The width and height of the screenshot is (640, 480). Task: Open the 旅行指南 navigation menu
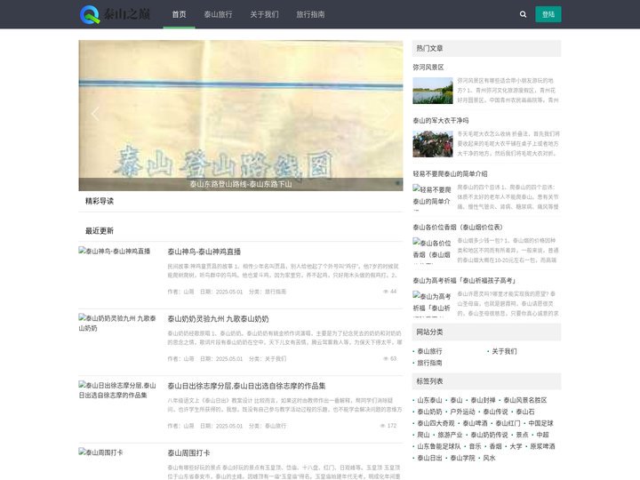pos(310,14)
